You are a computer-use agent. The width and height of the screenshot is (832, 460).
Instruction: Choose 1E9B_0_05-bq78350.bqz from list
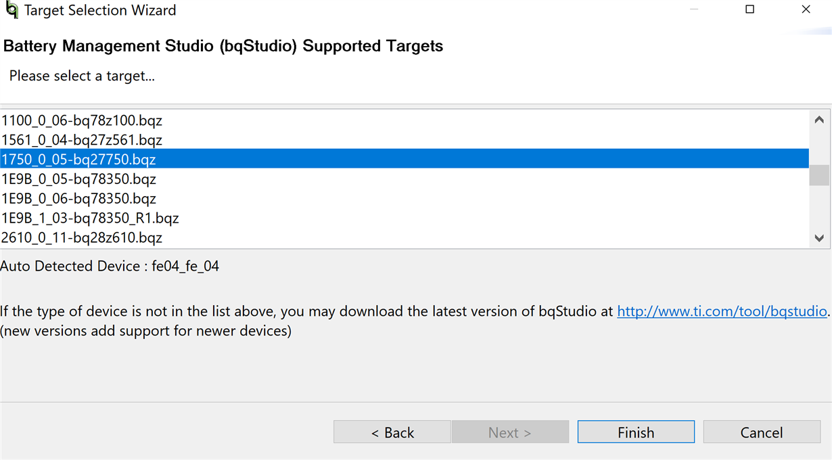coord(405,179)
